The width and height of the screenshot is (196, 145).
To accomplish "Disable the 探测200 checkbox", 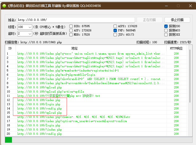I will (166, 26).
